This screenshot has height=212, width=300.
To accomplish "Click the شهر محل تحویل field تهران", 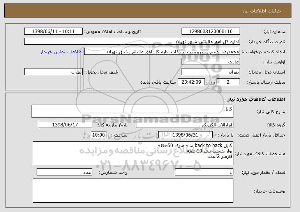I will [53, 72].
